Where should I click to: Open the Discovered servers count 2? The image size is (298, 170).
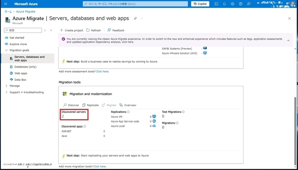(x=63, y=116)
